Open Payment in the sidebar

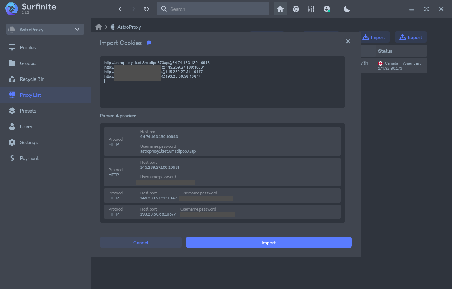tap(45, 158)
